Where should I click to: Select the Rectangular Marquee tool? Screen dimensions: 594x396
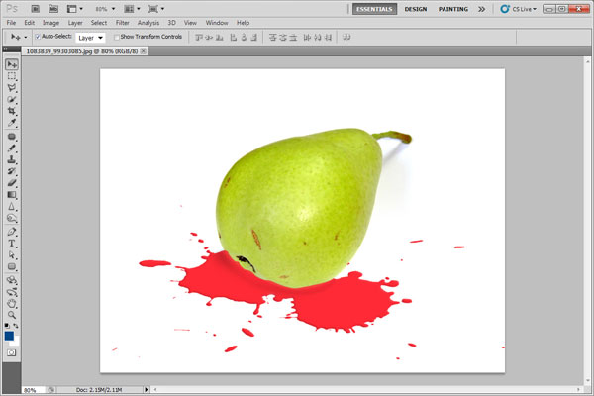[12, 76]
